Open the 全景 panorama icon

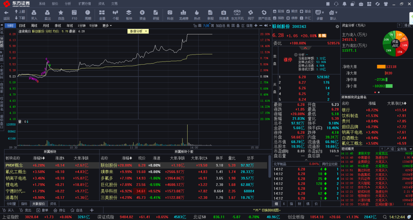[x=102, y=14]
